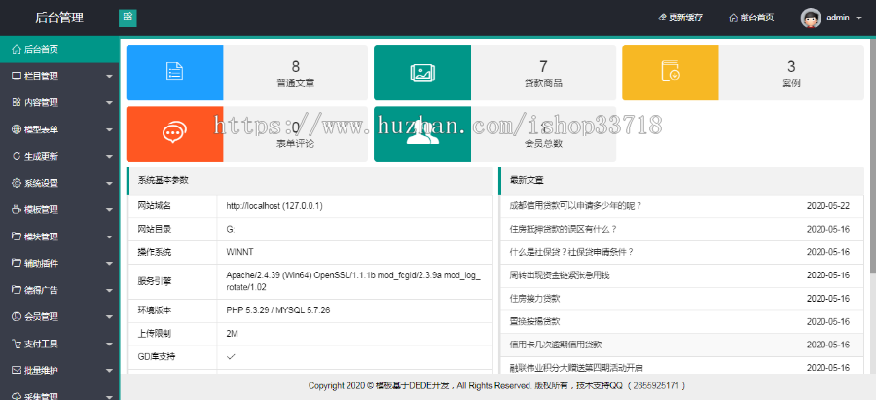The height and width of the screenshot is (400, 876).
Task: Open the 贷款商品 count of 7
Action: coord(543,66)
